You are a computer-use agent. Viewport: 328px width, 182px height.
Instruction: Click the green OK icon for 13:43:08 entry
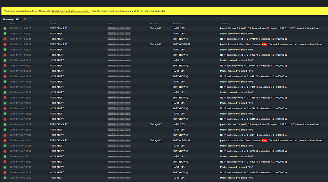pos(5,28)
